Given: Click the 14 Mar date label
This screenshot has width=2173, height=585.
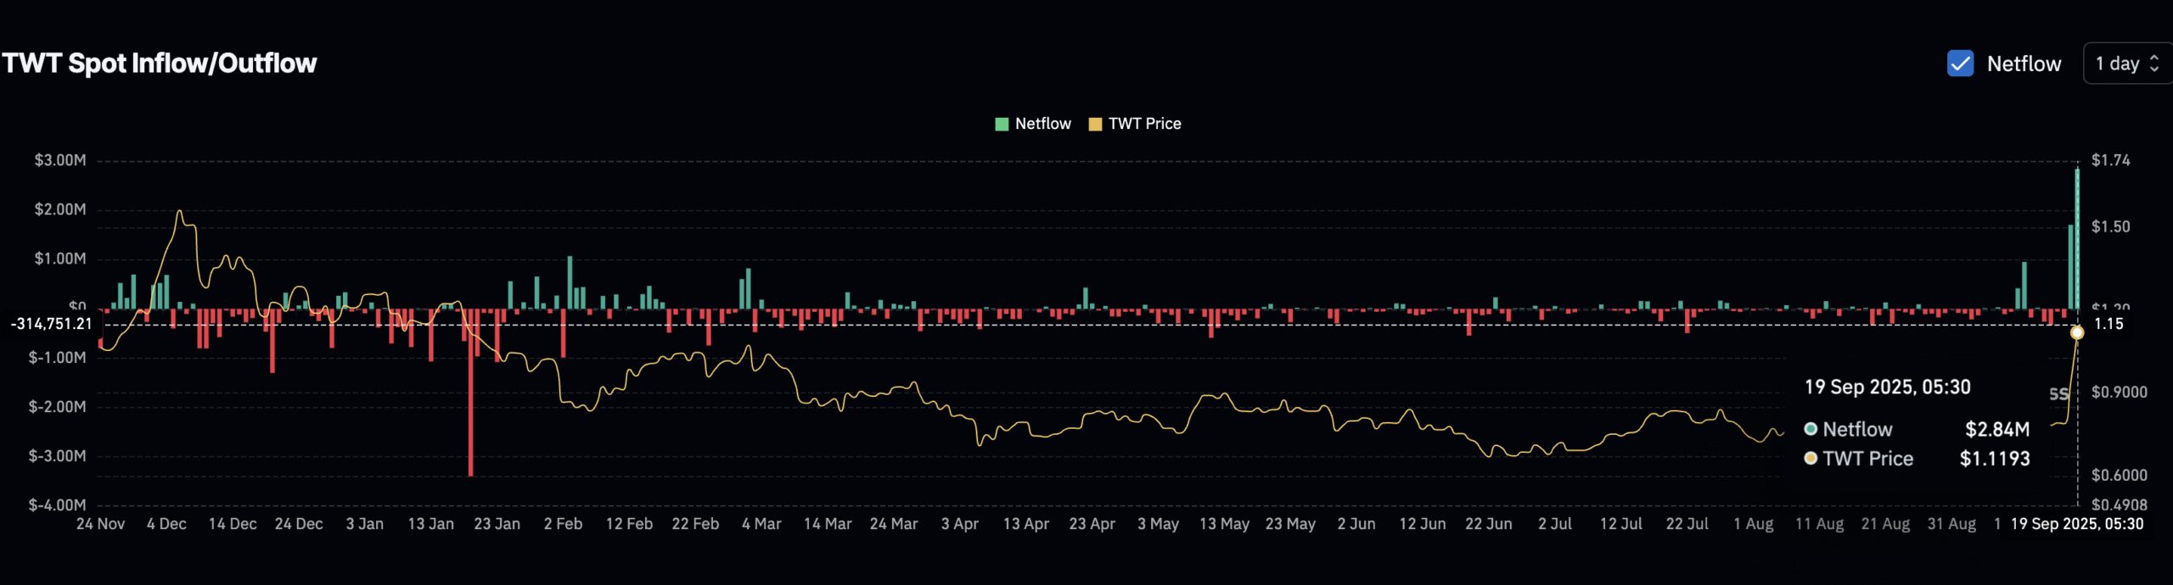Looking at the screenshot, I should tap(828, 524).
